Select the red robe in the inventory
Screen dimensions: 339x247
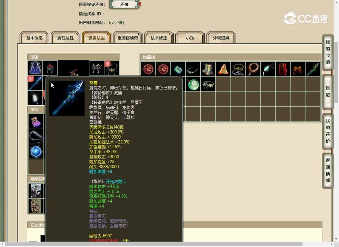[x=283, y=69]
